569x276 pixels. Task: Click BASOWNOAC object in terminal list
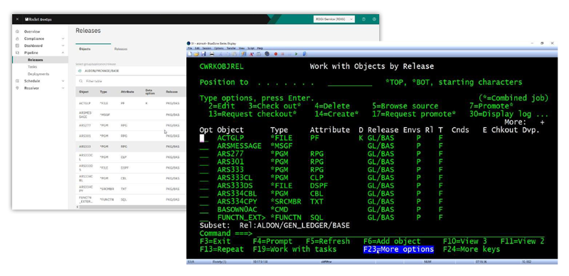(x=237, y=210)
